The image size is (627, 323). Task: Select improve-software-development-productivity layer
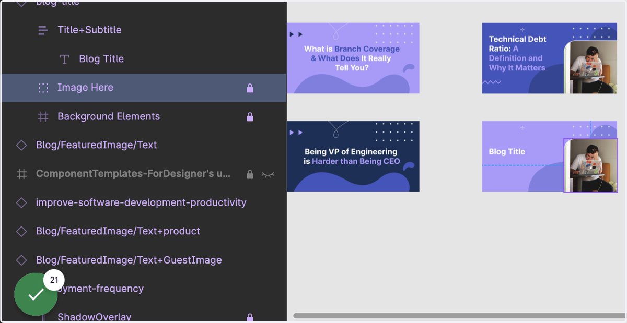point(141,202)
